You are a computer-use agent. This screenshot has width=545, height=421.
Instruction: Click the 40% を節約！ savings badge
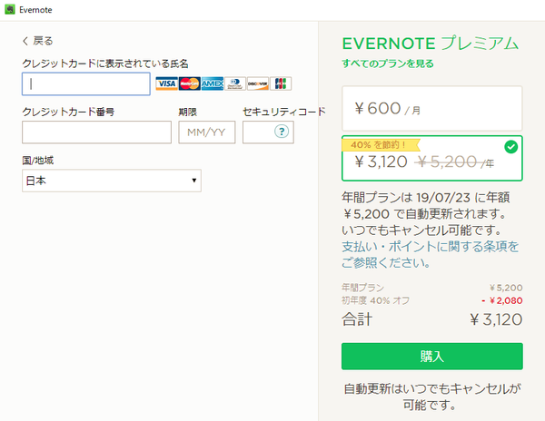coord(381,145)
